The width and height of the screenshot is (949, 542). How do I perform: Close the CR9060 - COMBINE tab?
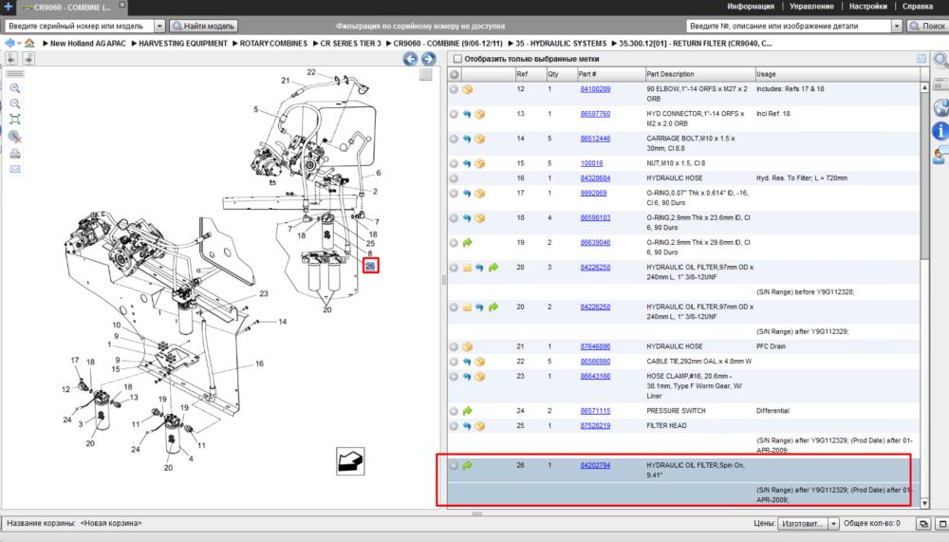[x=121, y=5]
